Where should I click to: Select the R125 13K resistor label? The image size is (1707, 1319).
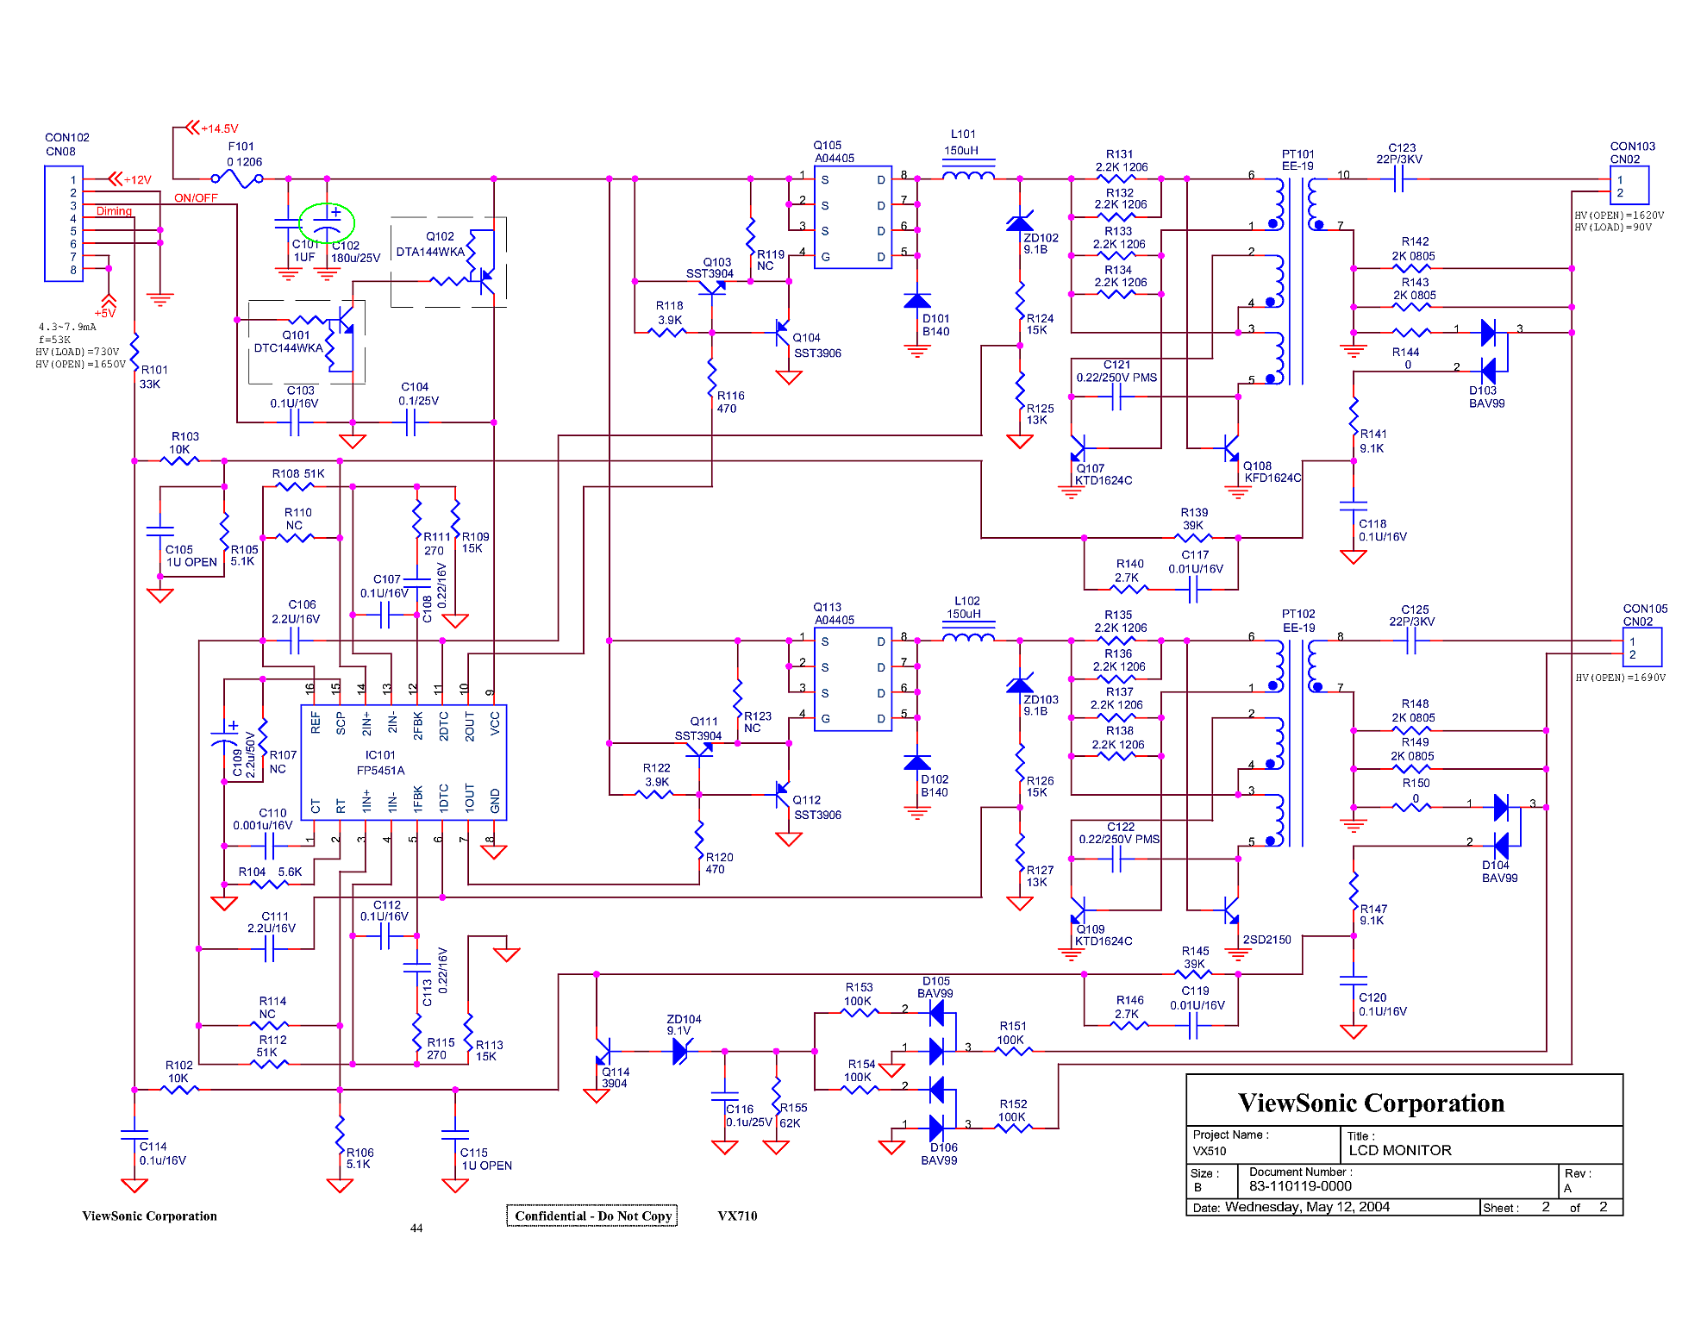[x=1040, y=414]
